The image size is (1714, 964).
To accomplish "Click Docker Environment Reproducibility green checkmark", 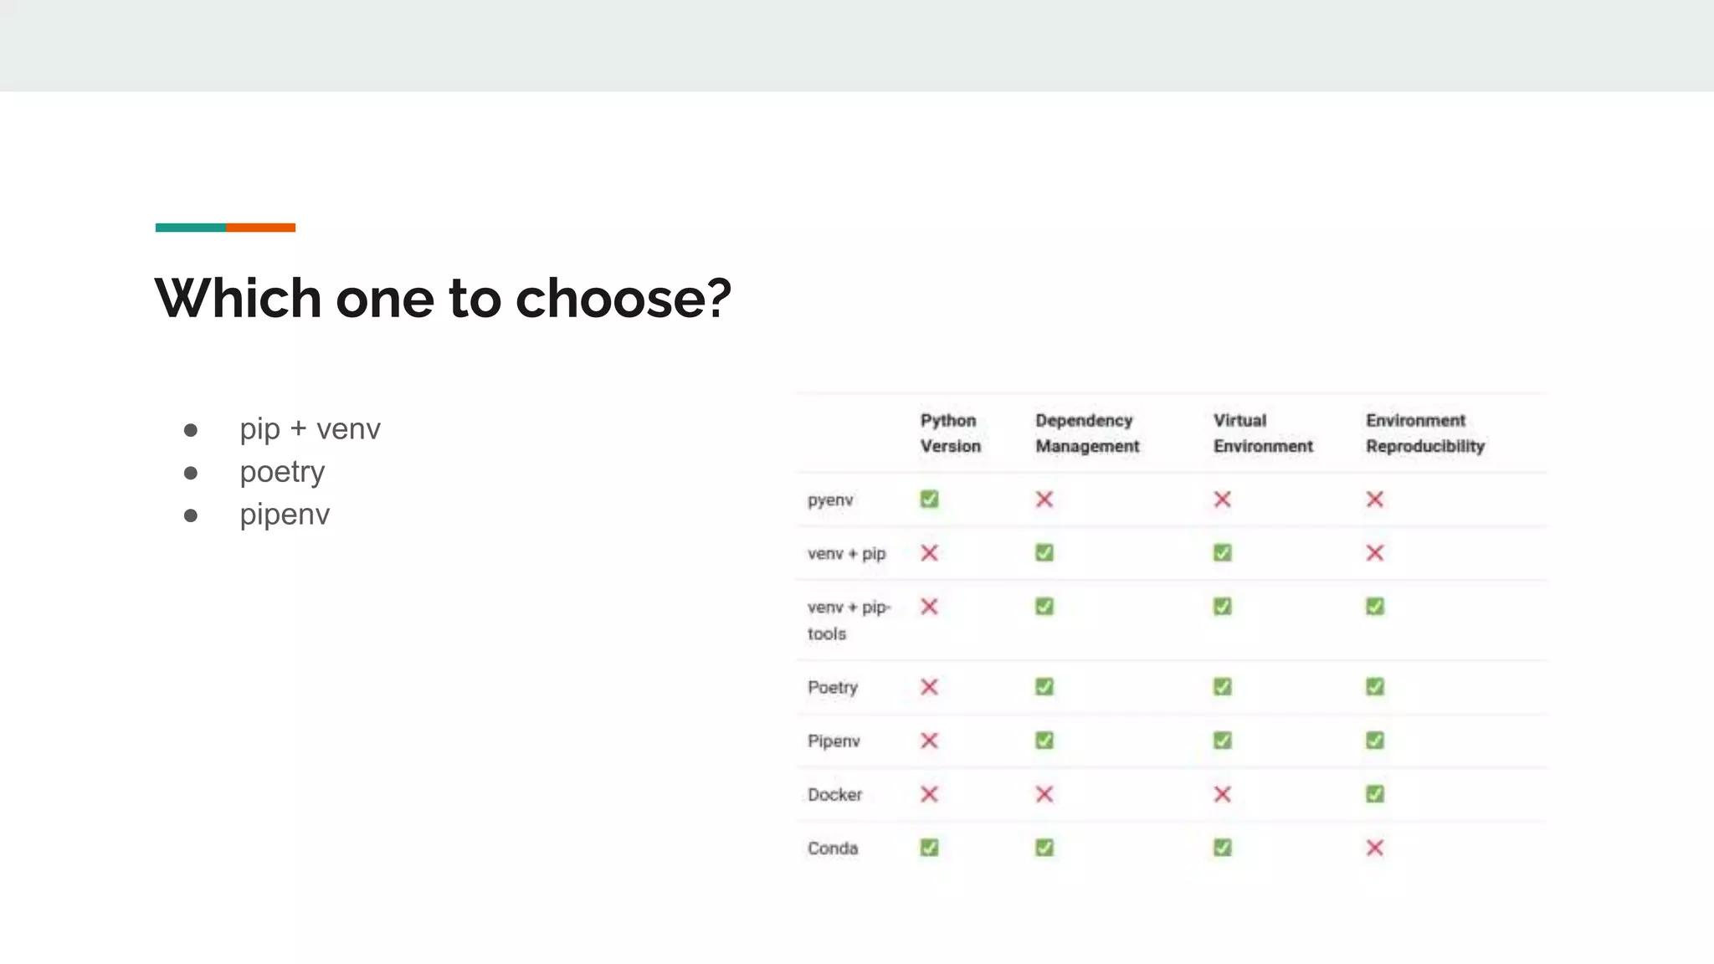I will [1374, 794].
